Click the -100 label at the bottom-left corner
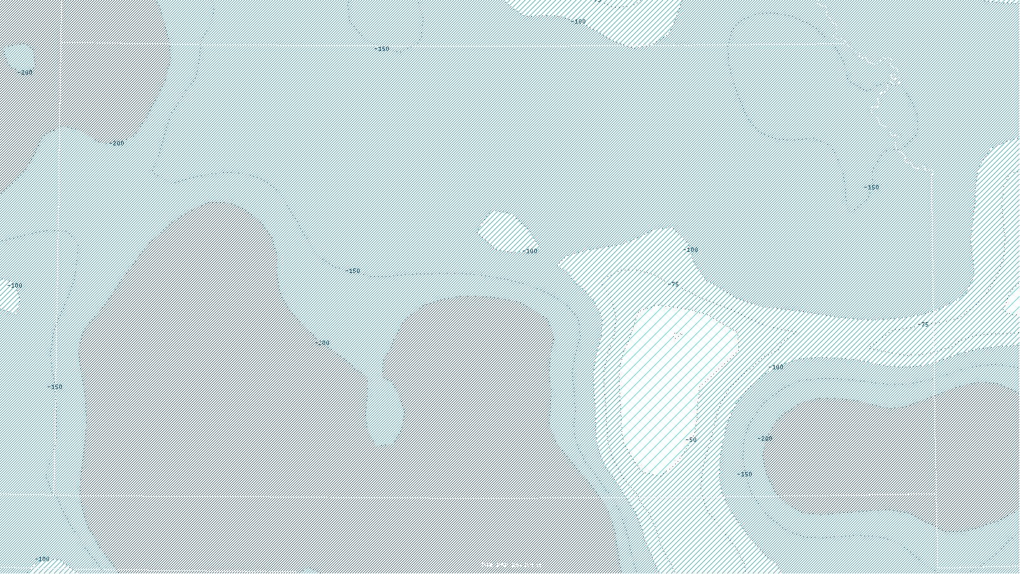 [x=41, y=559]
